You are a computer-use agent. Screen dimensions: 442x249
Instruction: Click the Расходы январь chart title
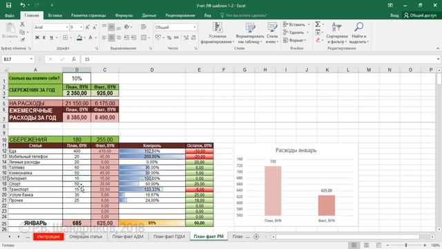pos(296,150)
